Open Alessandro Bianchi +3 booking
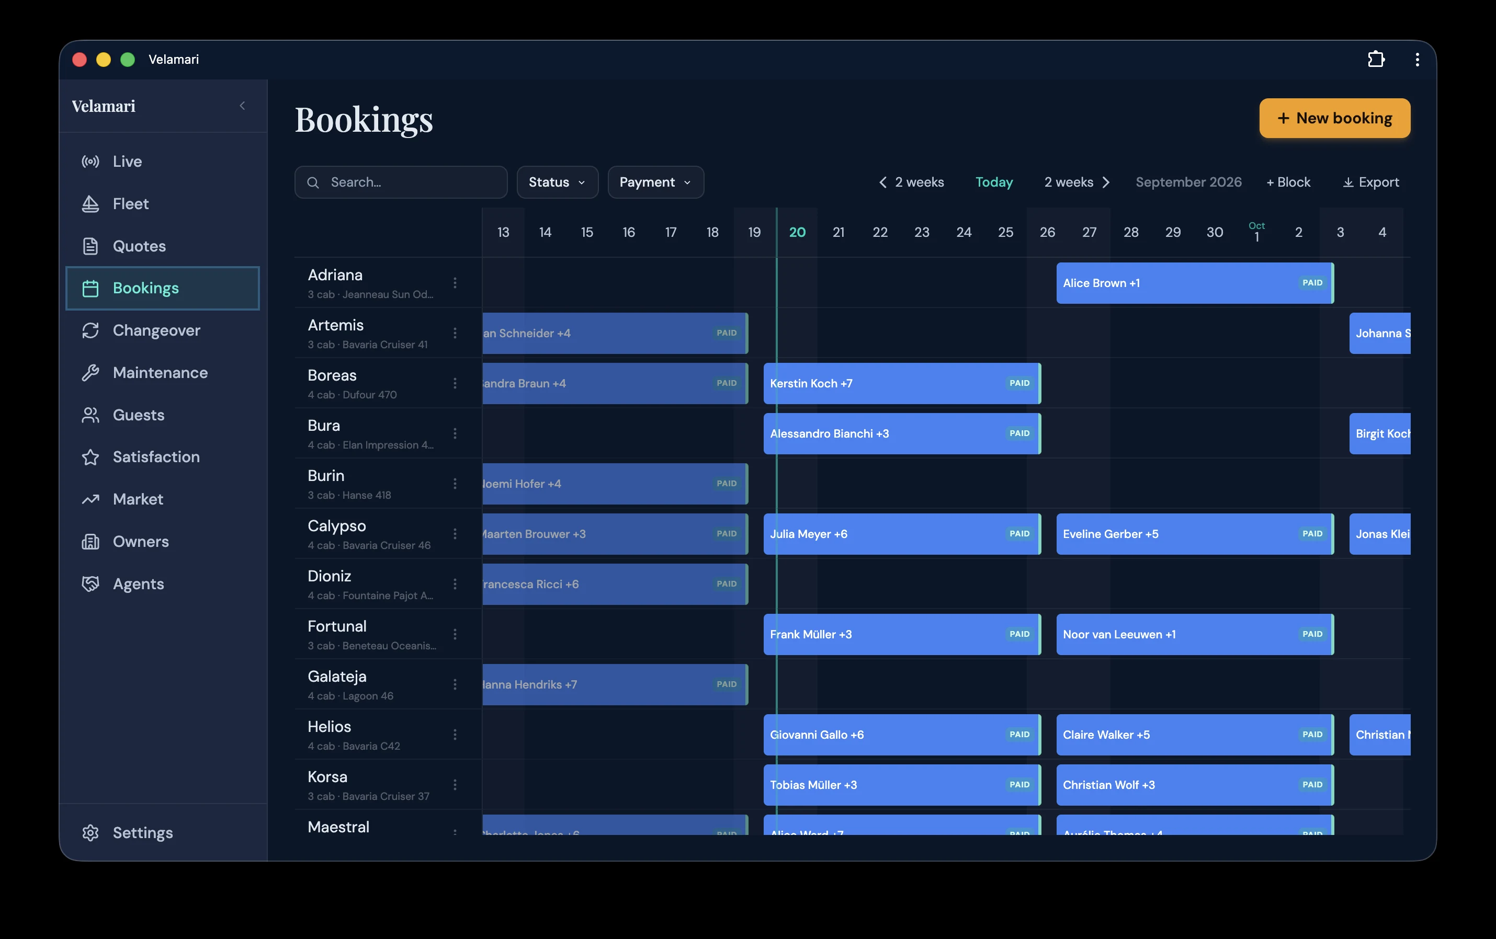Screen dimensions: 1496x939 pyautogui.click(x=902, y=433)
